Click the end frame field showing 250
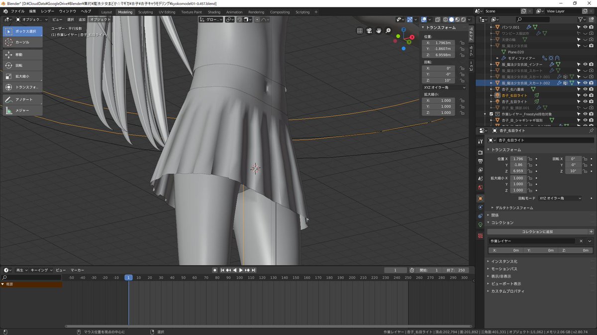 [x=455, y=270]
